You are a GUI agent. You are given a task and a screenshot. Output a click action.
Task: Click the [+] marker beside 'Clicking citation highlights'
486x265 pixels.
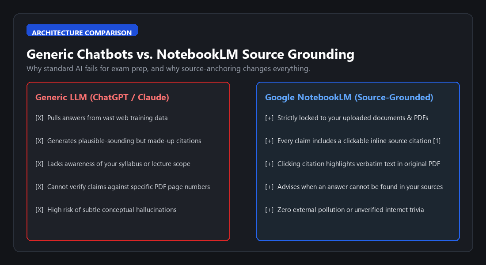[x=270, y=164]
